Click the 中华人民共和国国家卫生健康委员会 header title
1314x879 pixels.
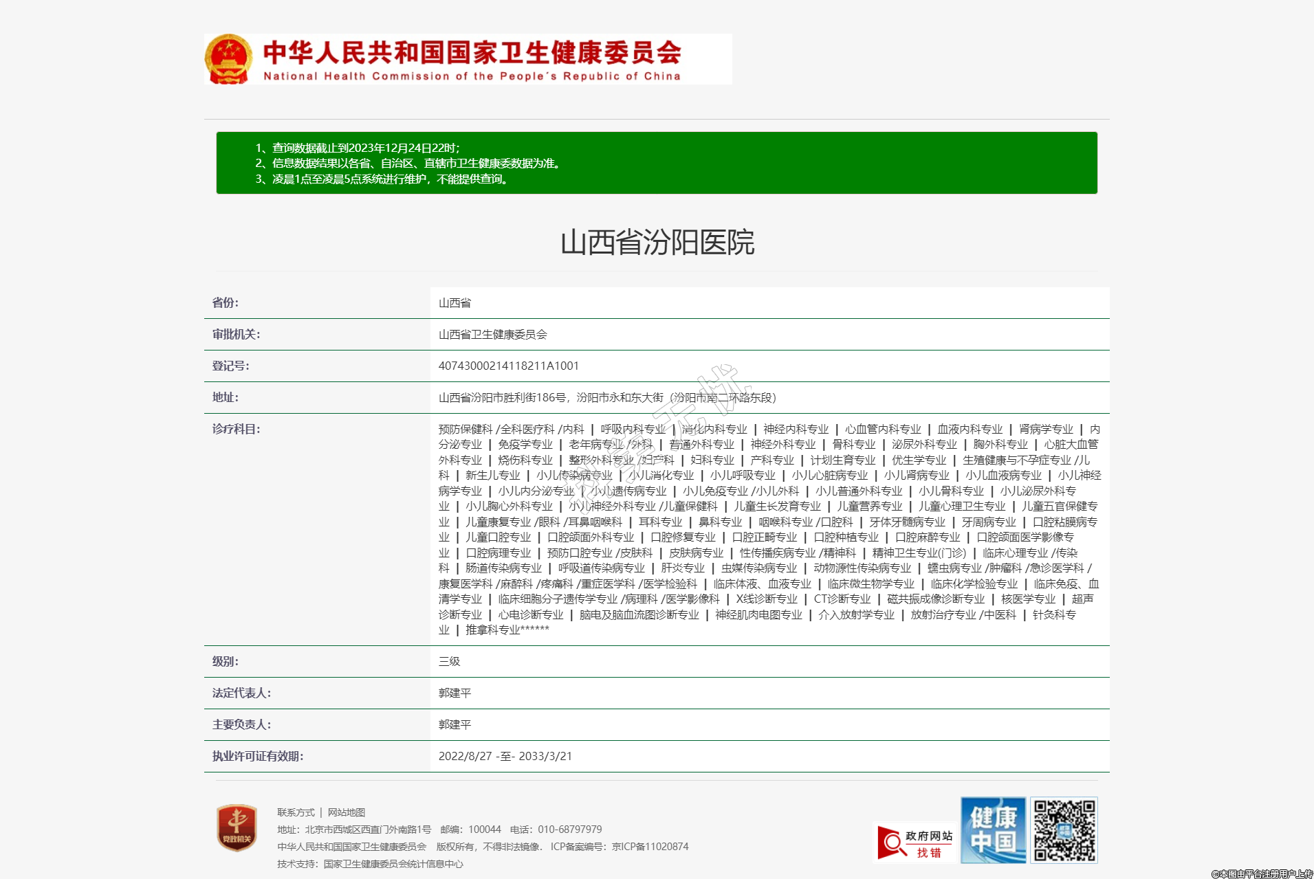point(472,54)
